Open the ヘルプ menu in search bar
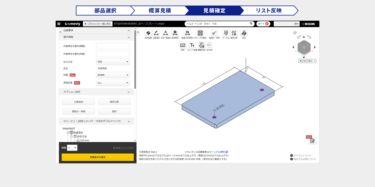Screen dimensions: 375x187 pyautogui.click(x=190, y=24)
